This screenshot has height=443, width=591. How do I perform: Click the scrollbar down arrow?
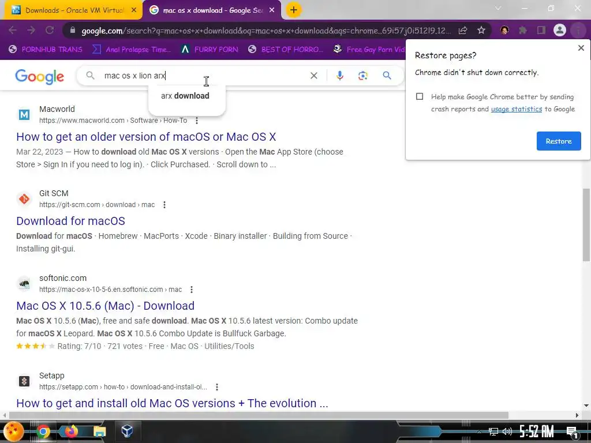586,406
